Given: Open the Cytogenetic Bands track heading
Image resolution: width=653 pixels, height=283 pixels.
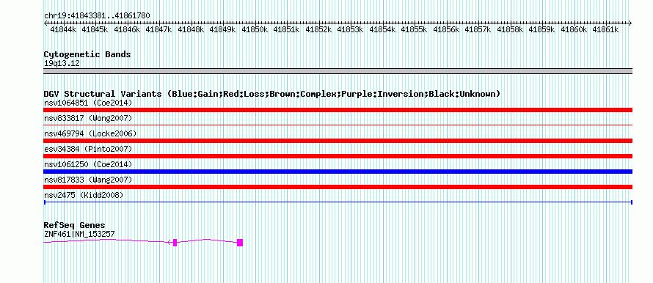Looking at the screenshot, I should 87,54.
